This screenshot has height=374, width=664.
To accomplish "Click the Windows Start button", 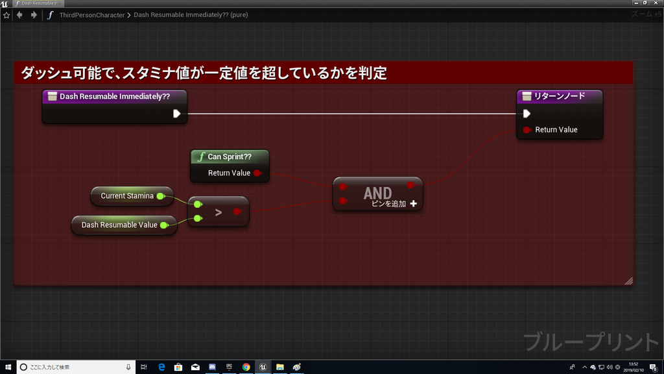I will (7, 367).
